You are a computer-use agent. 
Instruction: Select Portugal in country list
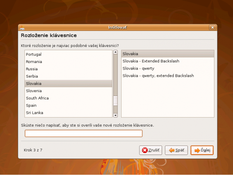tap(68, 54)
